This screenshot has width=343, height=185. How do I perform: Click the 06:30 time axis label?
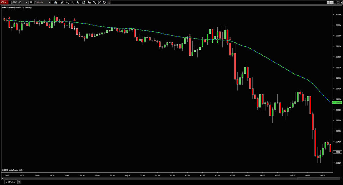click(323, 175)
